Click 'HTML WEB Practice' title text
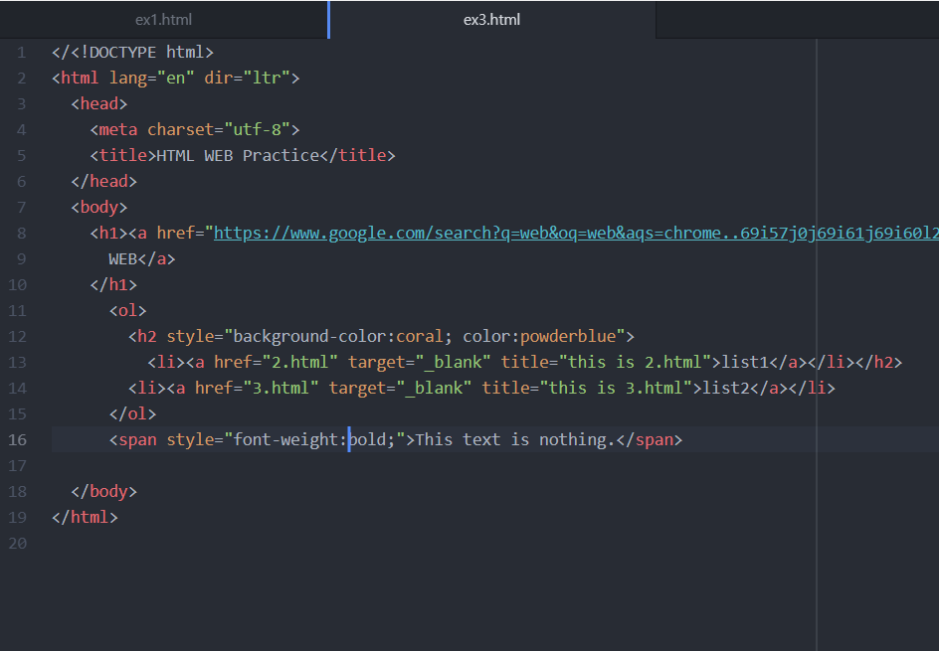The height and width of the screenshot is (651, 939). click(238, 156)
